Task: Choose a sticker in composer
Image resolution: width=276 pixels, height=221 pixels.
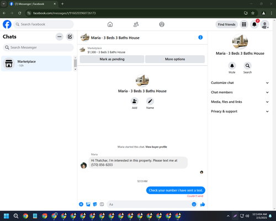Action: click(95, 204)
